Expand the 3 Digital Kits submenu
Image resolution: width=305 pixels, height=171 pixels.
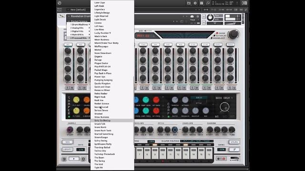[x=79, y=31]
